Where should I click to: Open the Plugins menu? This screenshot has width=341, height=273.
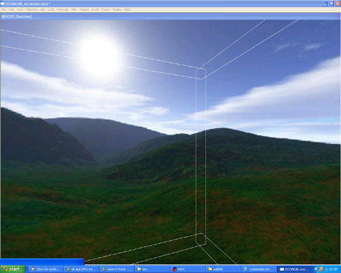point(117,10)
